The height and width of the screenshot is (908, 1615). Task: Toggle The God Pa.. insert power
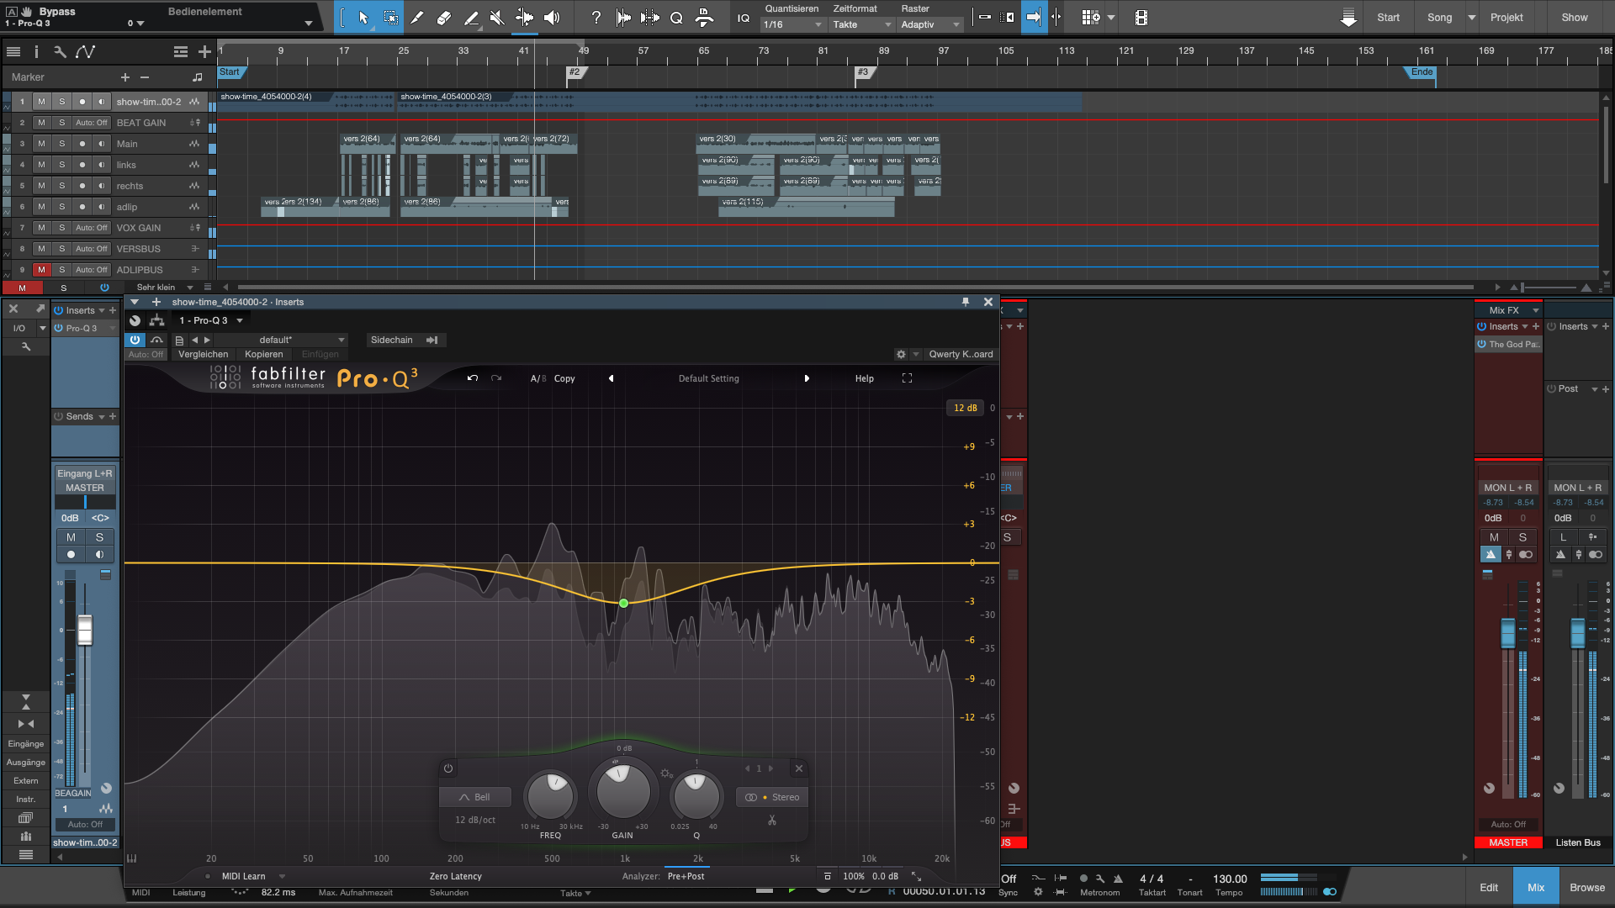(1482, 344)
